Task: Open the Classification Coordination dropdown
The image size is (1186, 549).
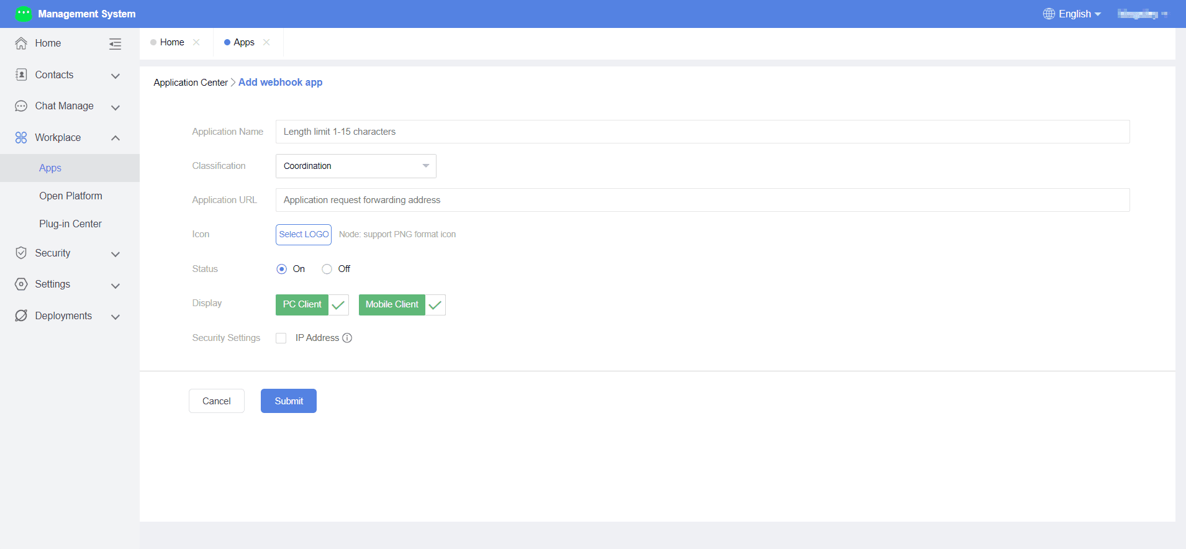Action: point(356,166)
